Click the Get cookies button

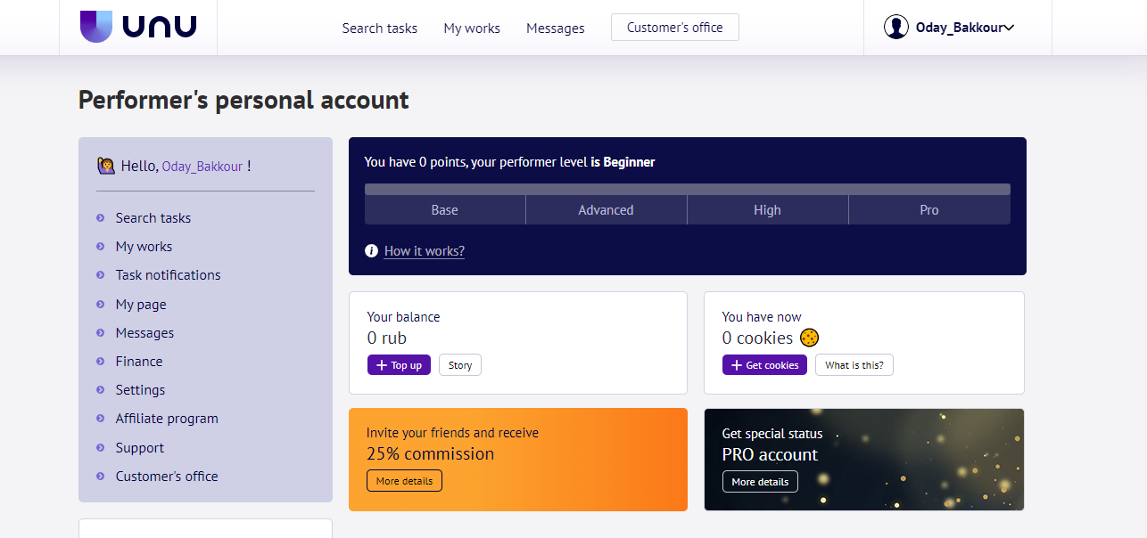[764, 365]
